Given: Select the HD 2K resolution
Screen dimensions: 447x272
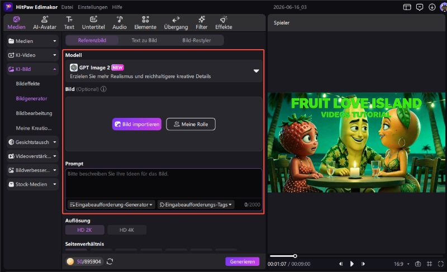Looking at the screenshot, I should point(85,230).
